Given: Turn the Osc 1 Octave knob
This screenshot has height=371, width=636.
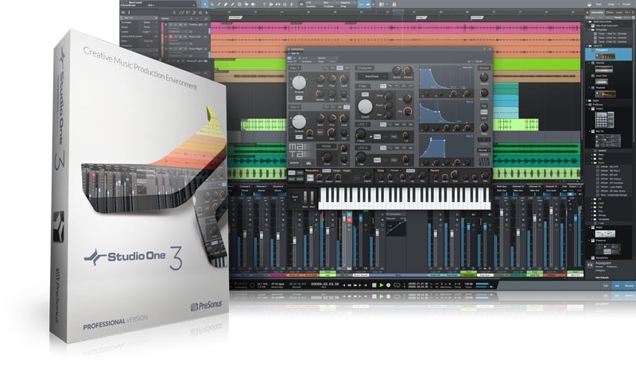Looking at the screenshot, I should [299, 83].
